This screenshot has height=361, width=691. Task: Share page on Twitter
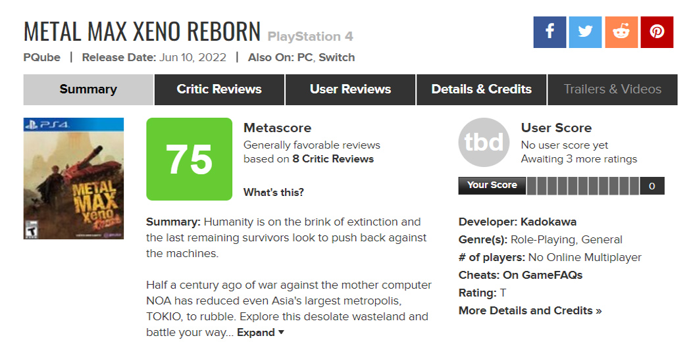point(585,32)
